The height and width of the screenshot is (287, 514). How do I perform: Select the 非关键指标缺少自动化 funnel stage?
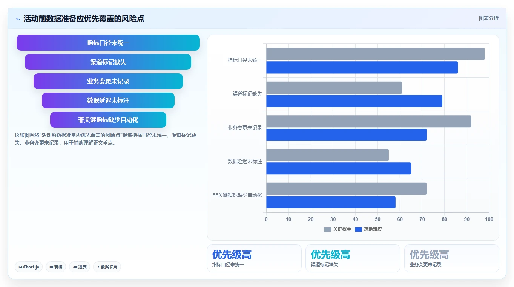click(x=108, y=120)
